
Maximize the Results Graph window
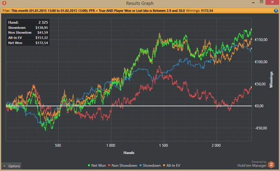pos(262,2)
